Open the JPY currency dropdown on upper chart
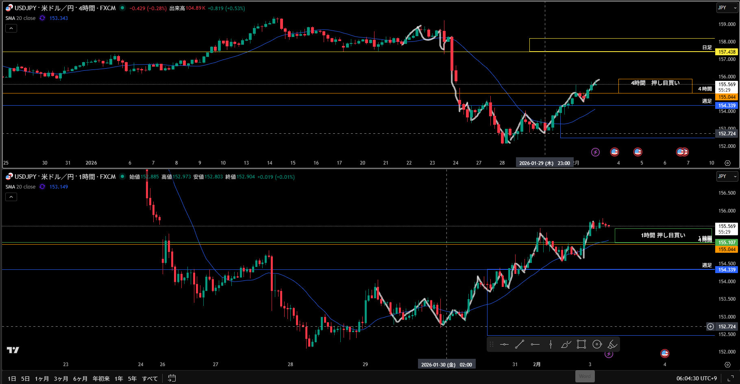 [727, 8]
